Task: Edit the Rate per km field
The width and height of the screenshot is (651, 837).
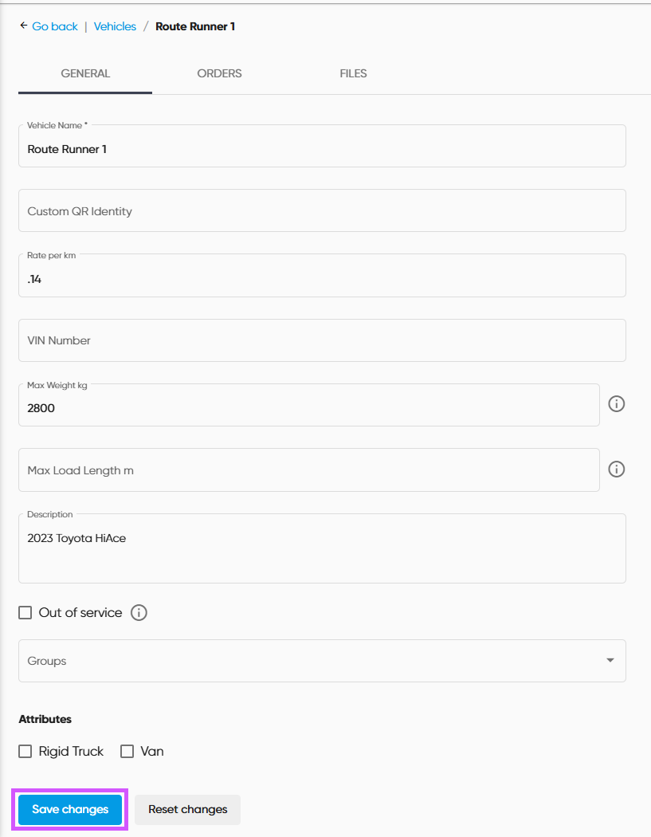Action: click(322, 280)
